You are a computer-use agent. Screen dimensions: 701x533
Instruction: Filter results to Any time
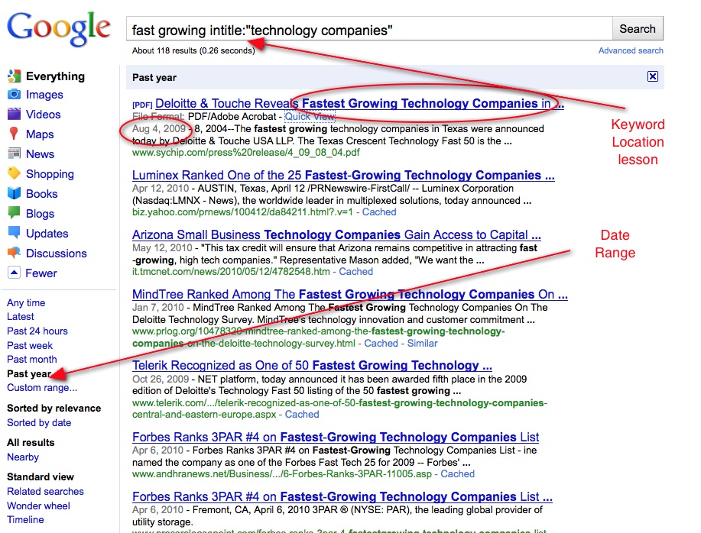click(26, 302)
